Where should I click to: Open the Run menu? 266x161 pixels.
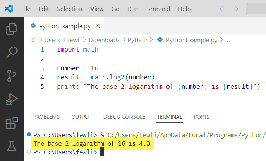[x=133, y=9]
